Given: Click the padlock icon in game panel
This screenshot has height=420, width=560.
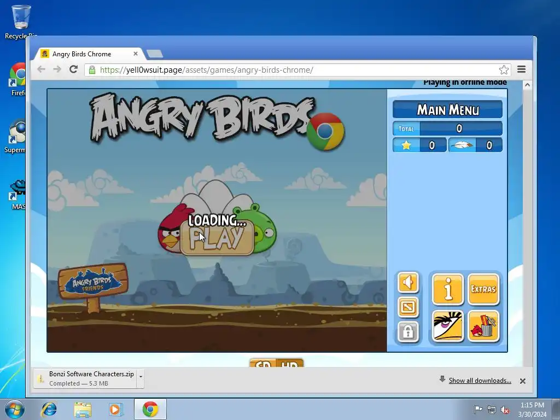Looking at the screenshot, I should pos(408,332).
